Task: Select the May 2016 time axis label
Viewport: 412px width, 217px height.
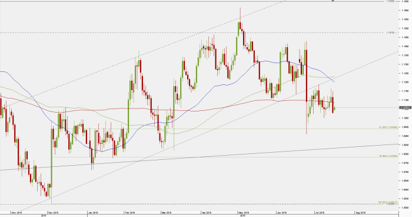Action: [x=244, y=212]
